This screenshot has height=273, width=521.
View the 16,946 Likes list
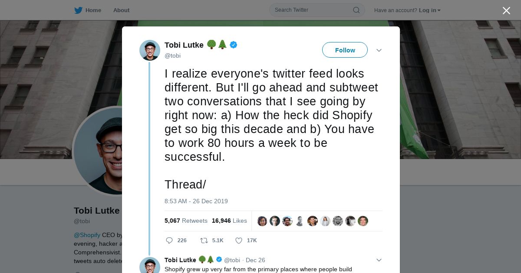tap(229, 221)
